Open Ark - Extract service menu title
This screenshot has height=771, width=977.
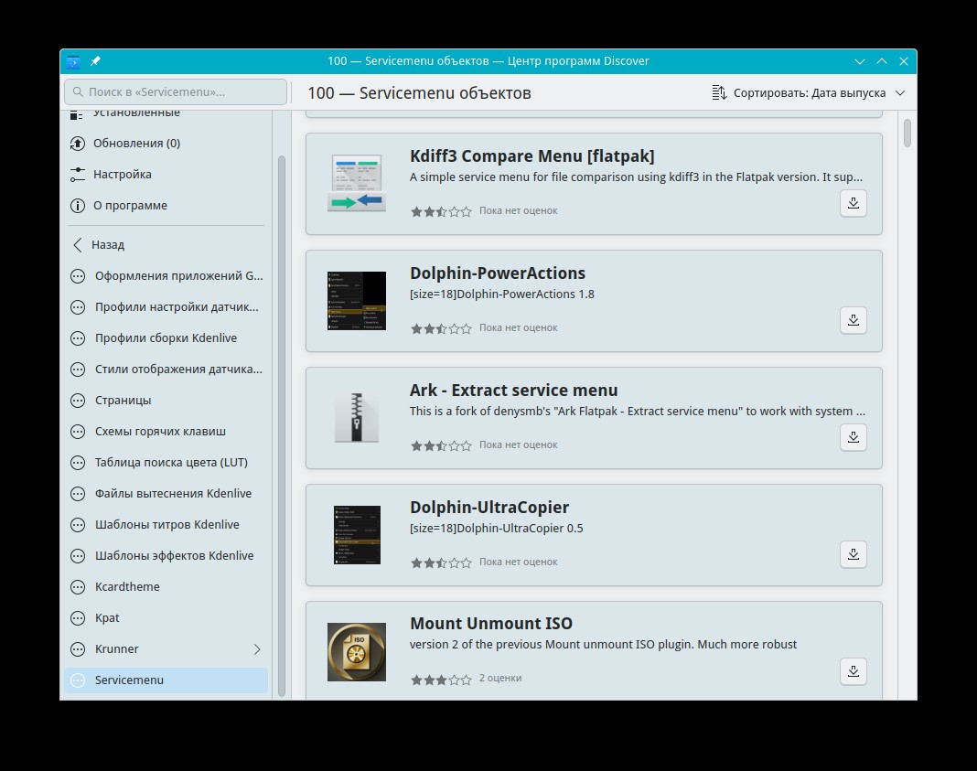coord(513,391)
